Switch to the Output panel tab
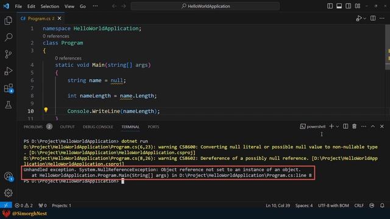This screenshot has height=219, width=390. pos(67,127)
